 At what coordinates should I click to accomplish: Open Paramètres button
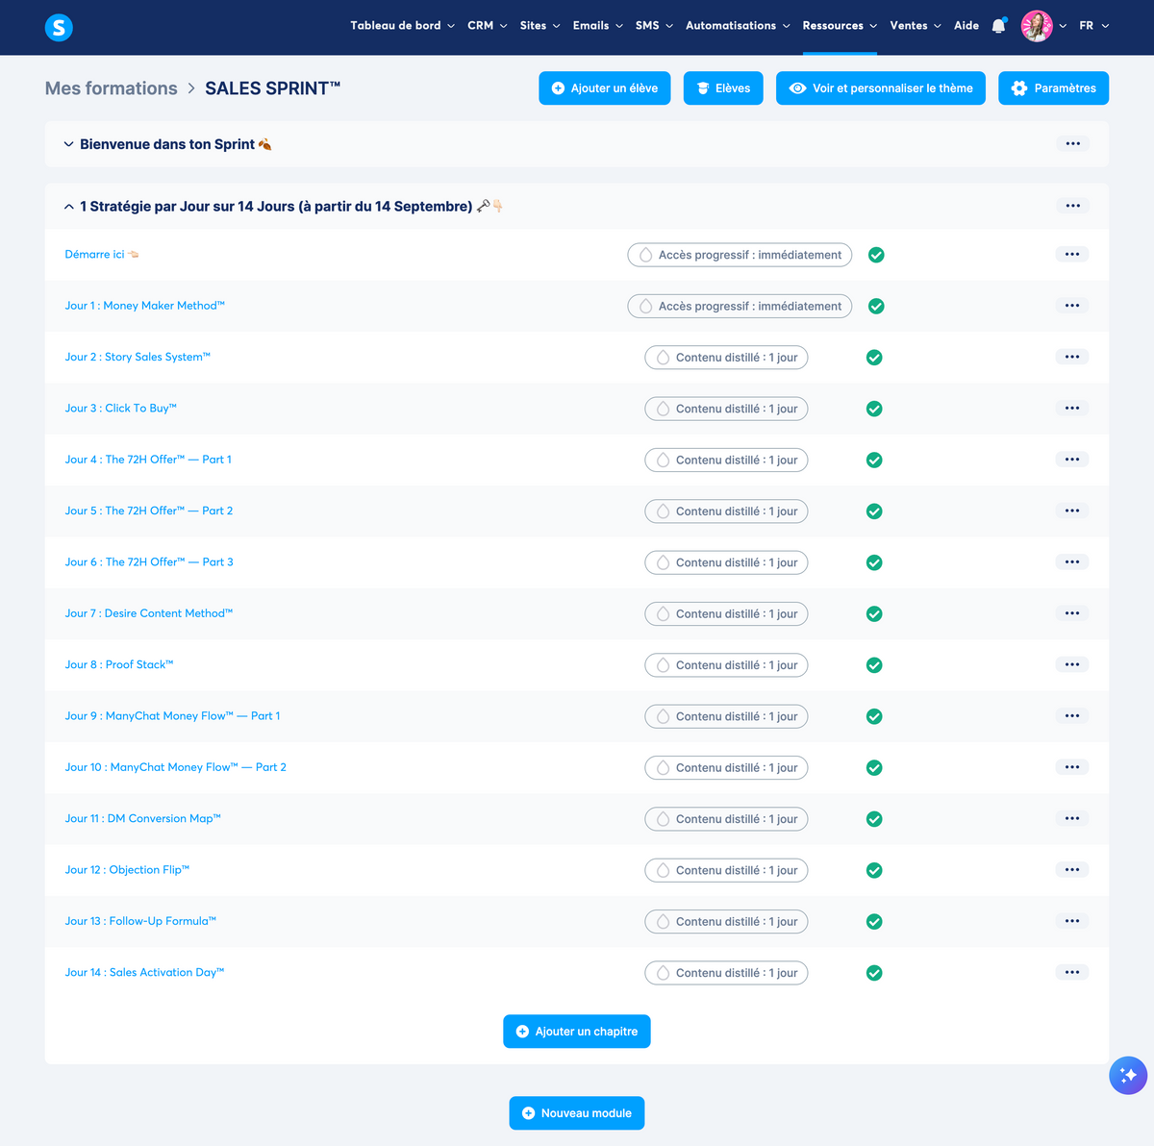pos(1053,88)
